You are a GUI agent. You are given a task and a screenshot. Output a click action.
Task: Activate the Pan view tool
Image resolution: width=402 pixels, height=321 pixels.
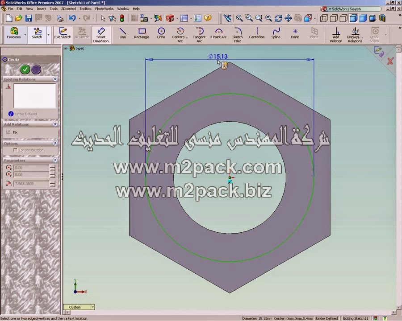pos(288,18)
